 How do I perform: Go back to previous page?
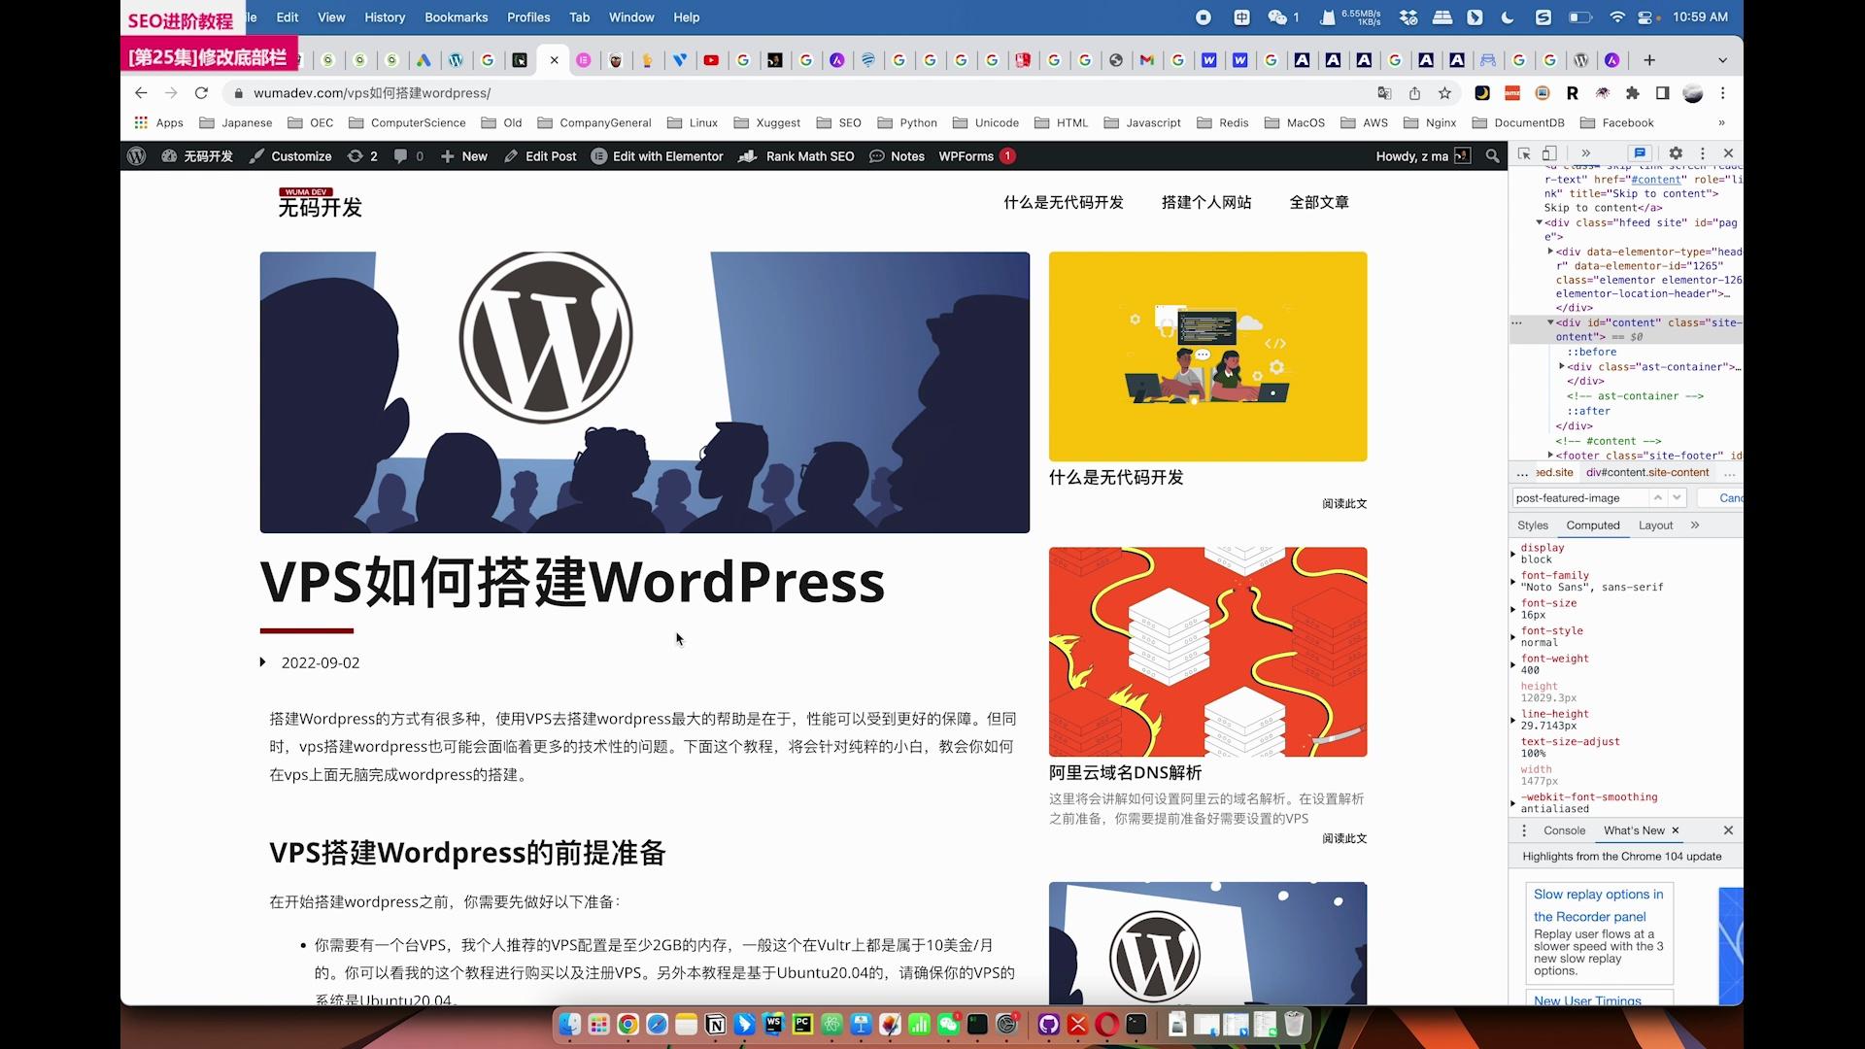(141, 93)
